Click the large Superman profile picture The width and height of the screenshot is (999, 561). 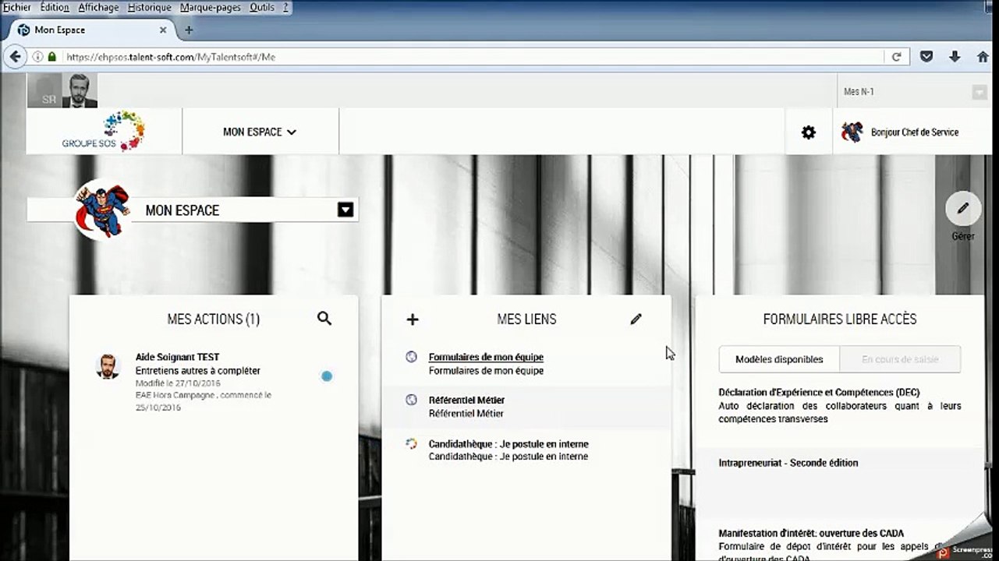(x=102, y=209)
